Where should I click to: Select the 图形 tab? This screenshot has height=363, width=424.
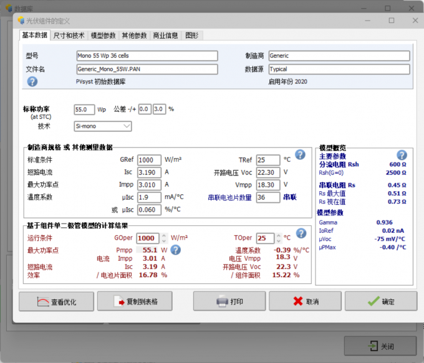pyautogui.click(x=191, y=35)
